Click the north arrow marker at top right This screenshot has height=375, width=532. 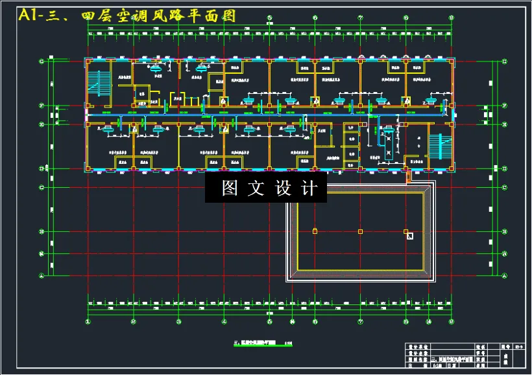click(x=451, y=17)
